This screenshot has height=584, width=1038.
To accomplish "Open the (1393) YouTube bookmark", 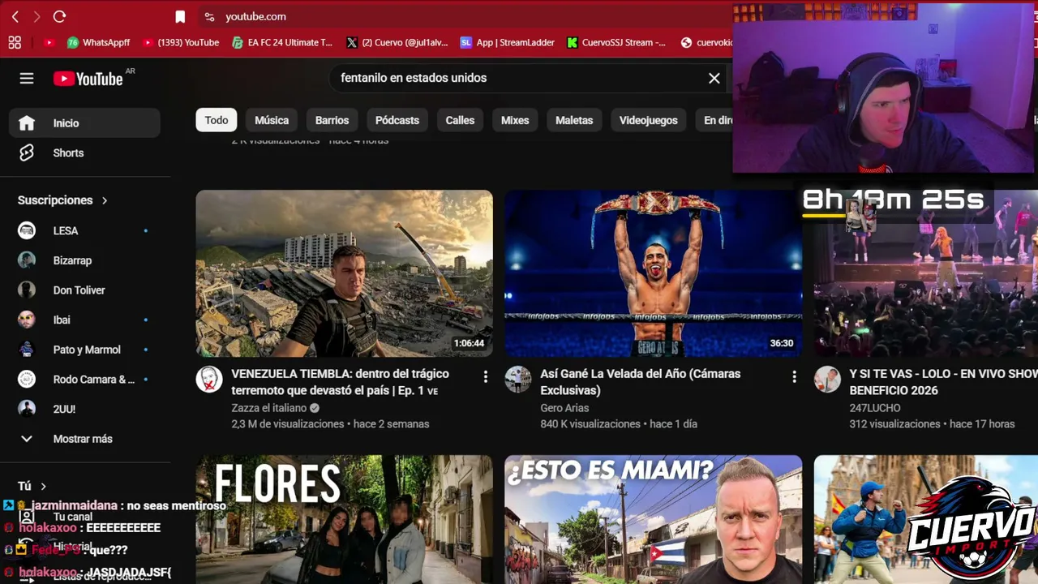I will click(x=181, y=42).
